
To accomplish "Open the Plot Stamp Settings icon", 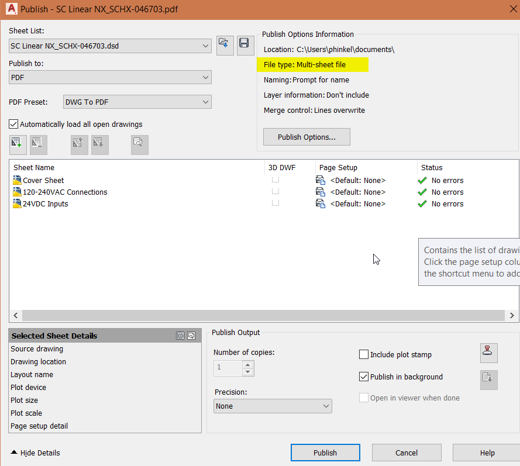I will point(489,353).
